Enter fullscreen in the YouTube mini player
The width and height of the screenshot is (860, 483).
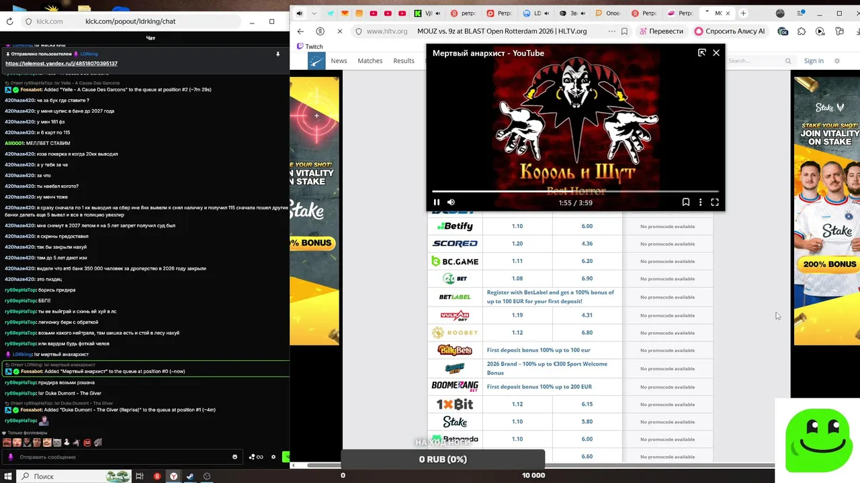(x=715, y=202)
